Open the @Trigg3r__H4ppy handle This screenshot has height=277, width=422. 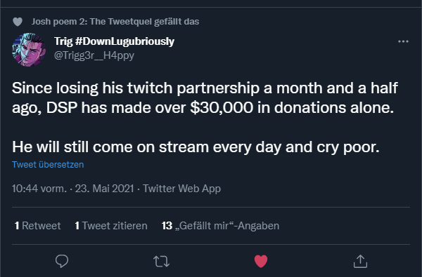click(94, 55)
